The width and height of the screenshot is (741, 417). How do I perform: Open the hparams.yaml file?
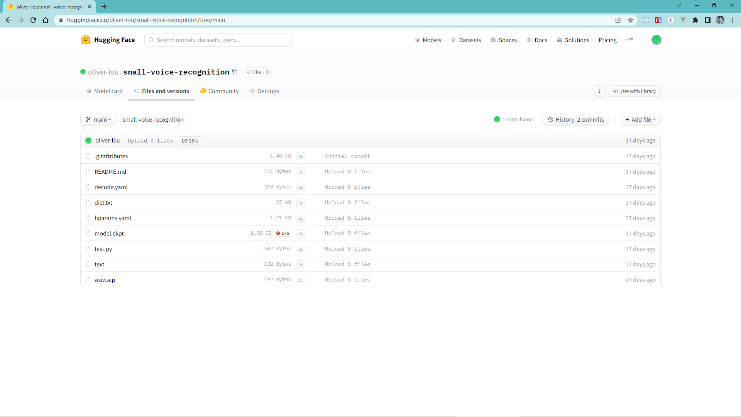pyautogui.click(x=113, y=218)
